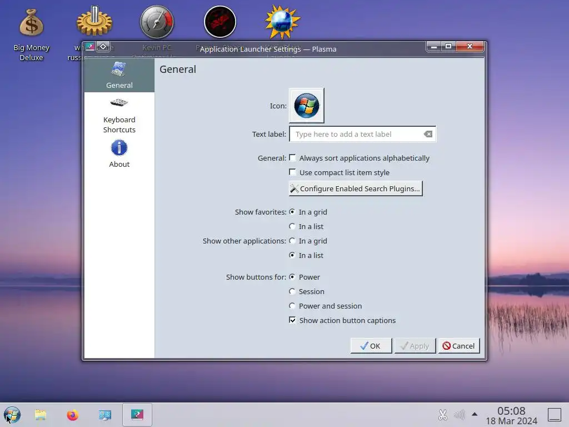Select Big Money Deluxe desktop icon
The height and width of the screenshot is (427, 569).
click(x=31, y=34)
